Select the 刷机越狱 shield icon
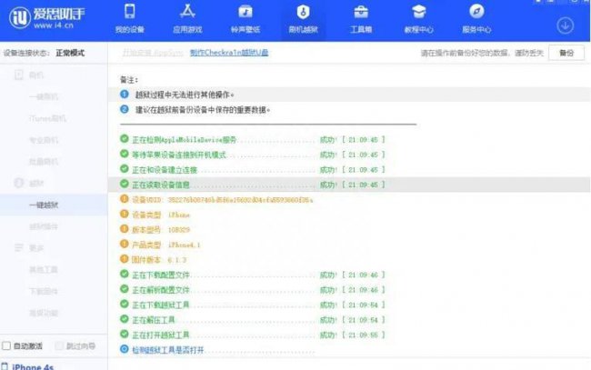Viewport: 591px width, 370px height. [303, 12]
